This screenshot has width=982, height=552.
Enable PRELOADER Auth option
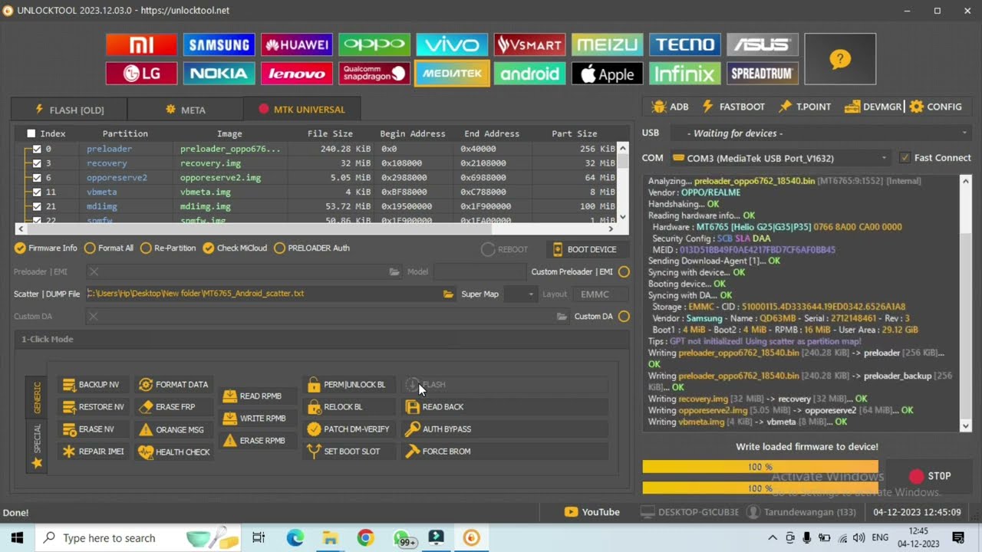(x=312, y=248)
